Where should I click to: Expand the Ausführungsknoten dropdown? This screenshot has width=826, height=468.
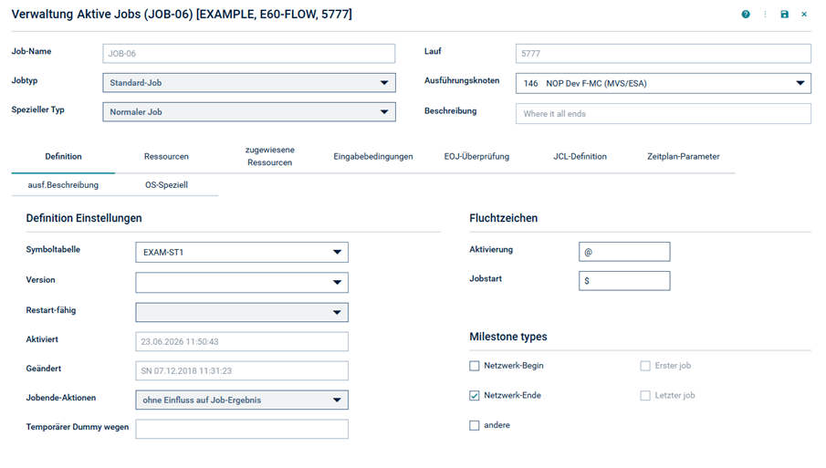pyautogui.click(x=664, y=83)
